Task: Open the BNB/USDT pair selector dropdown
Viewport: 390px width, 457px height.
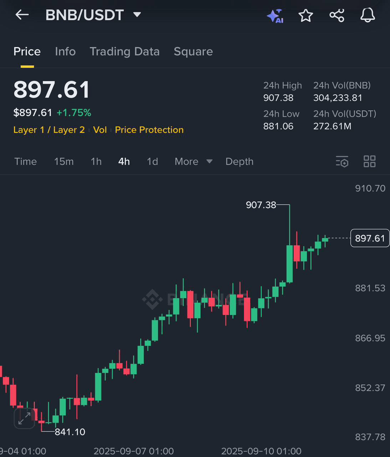Action: [x=93, y=15]
